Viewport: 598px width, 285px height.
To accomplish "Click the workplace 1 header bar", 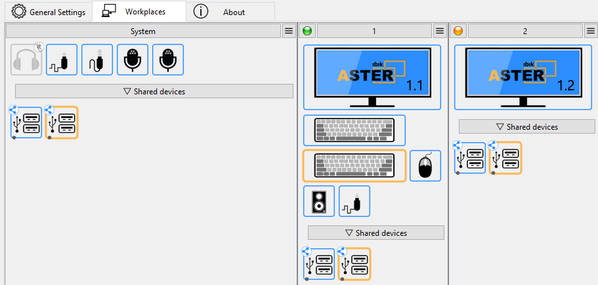I will click(x=374, y=31).
